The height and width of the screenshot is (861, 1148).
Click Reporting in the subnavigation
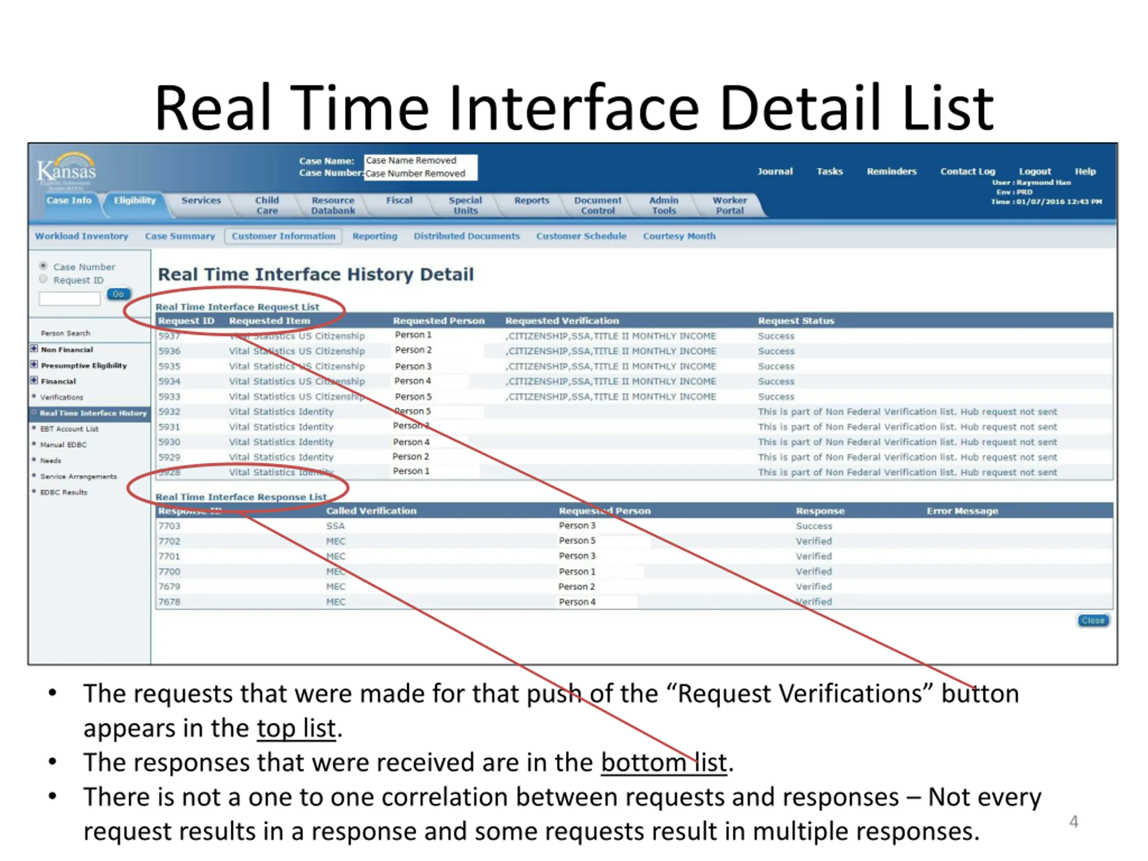tap(375, 236)
